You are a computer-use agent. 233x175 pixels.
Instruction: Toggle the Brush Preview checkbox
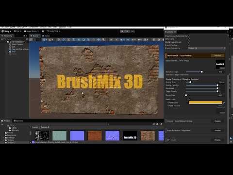(189, 45)
